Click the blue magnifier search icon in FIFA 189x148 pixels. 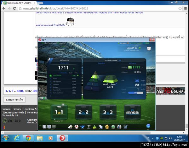[148, 126]
